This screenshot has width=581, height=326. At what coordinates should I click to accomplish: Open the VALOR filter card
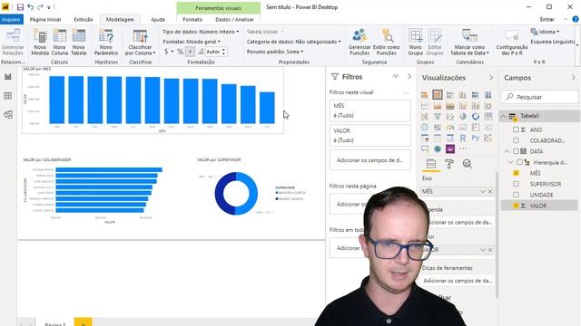(369, 135)
